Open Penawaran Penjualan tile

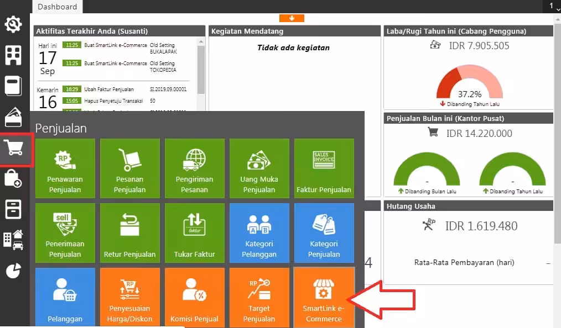coord(65,168)
